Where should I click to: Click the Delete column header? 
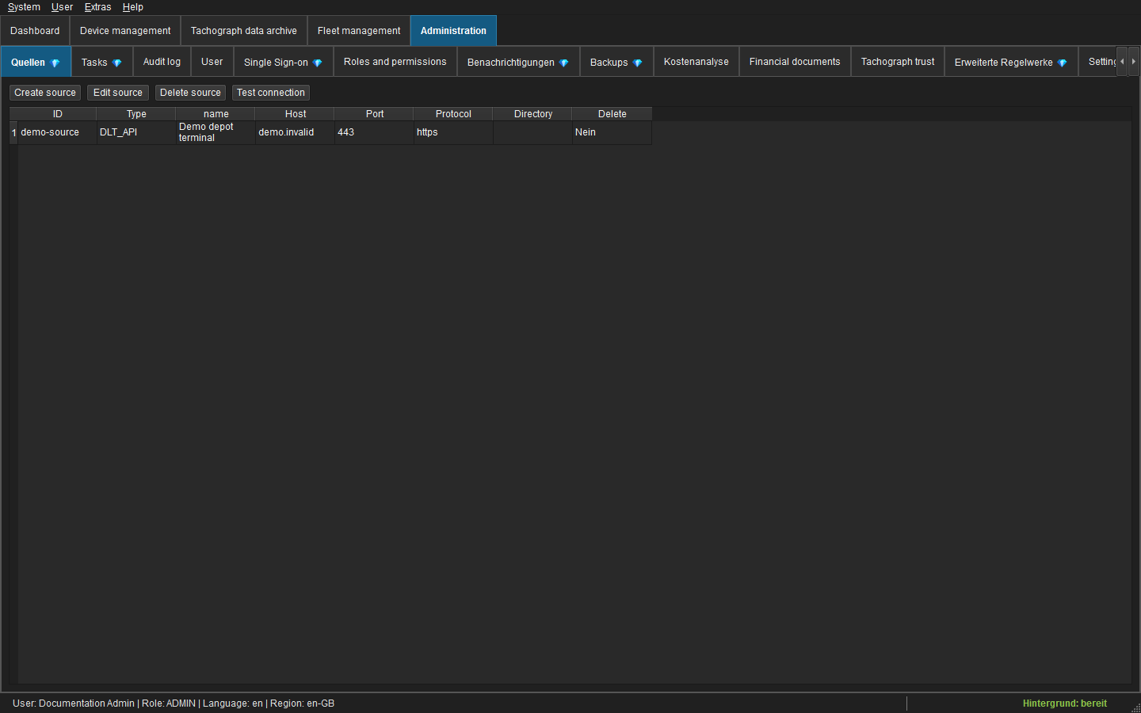point(612,114)
